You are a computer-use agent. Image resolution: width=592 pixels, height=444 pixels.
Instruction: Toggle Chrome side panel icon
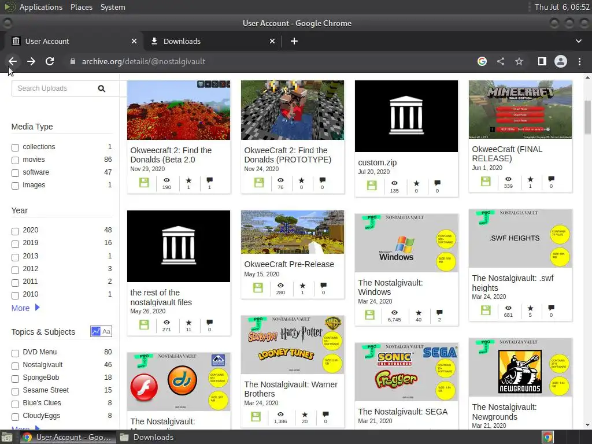click(x=542, y=61)
